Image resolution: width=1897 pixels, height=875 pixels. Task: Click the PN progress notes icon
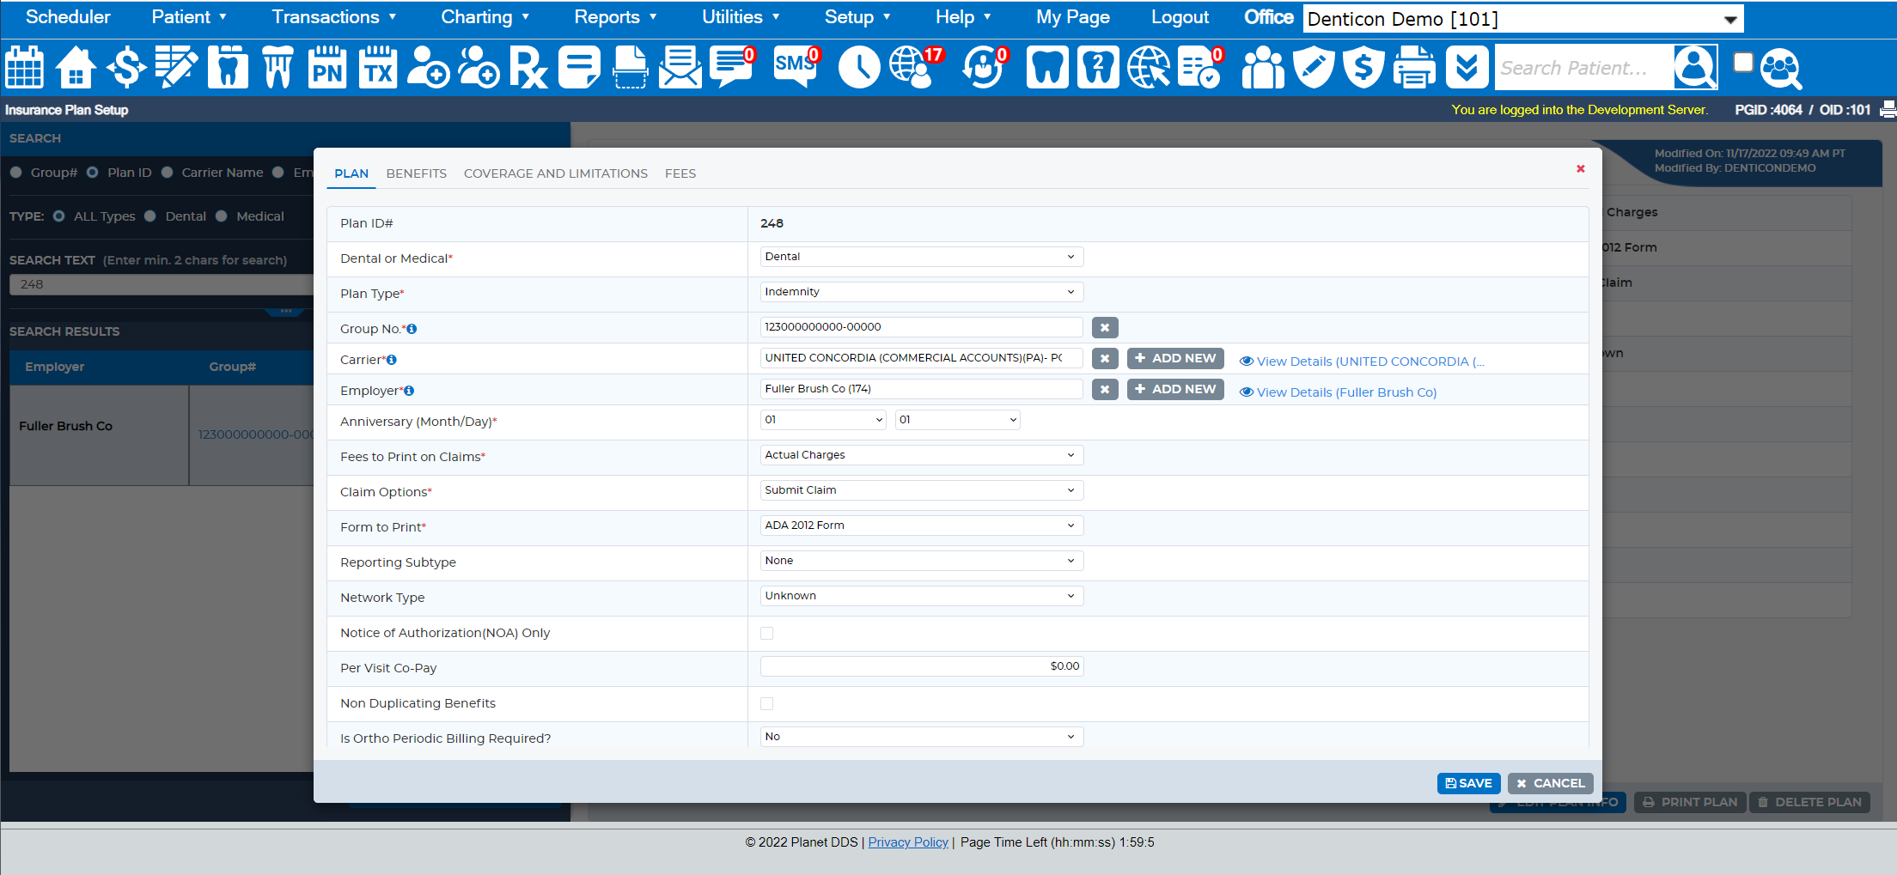(x=327, y=68)
